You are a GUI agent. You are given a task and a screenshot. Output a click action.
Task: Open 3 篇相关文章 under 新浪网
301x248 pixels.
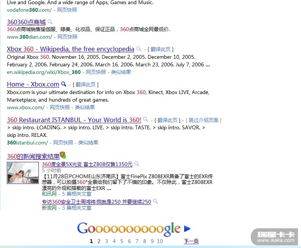[76, 208]
